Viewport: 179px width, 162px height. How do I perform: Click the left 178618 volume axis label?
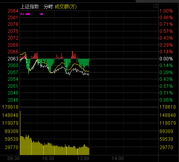click(x=10, y=107)
